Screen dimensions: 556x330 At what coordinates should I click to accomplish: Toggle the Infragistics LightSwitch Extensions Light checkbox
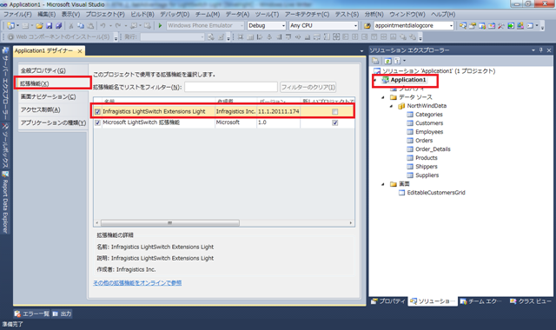(x=97, y=112)
